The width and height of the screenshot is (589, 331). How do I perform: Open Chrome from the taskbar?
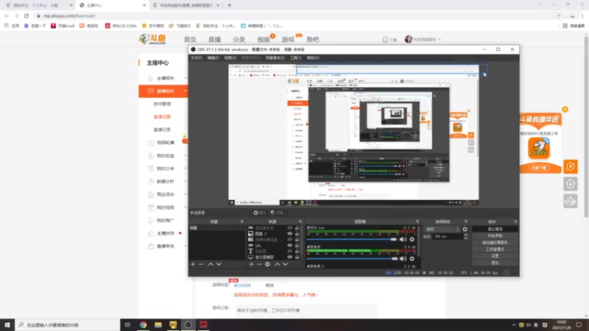click(143, 325)
